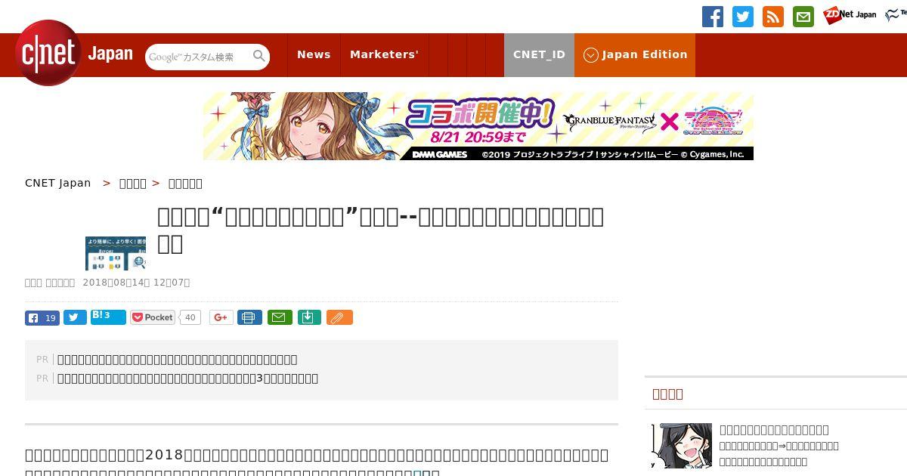Share article on Facebook (19 count)
This screenshot has width=907, height=476.
(x=42, y=318)
